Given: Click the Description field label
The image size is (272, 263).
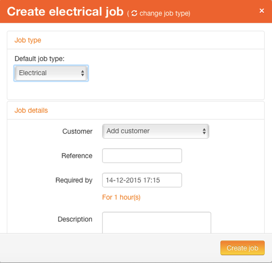Looking at the screenshot, I should [x=75, y=219].
